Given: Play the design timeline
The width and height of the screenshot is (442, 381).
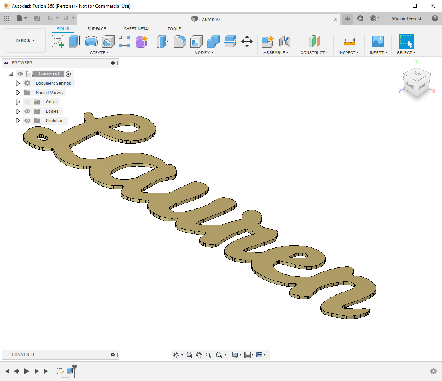Looking at the screenshot, I should (x=26, y=371).
